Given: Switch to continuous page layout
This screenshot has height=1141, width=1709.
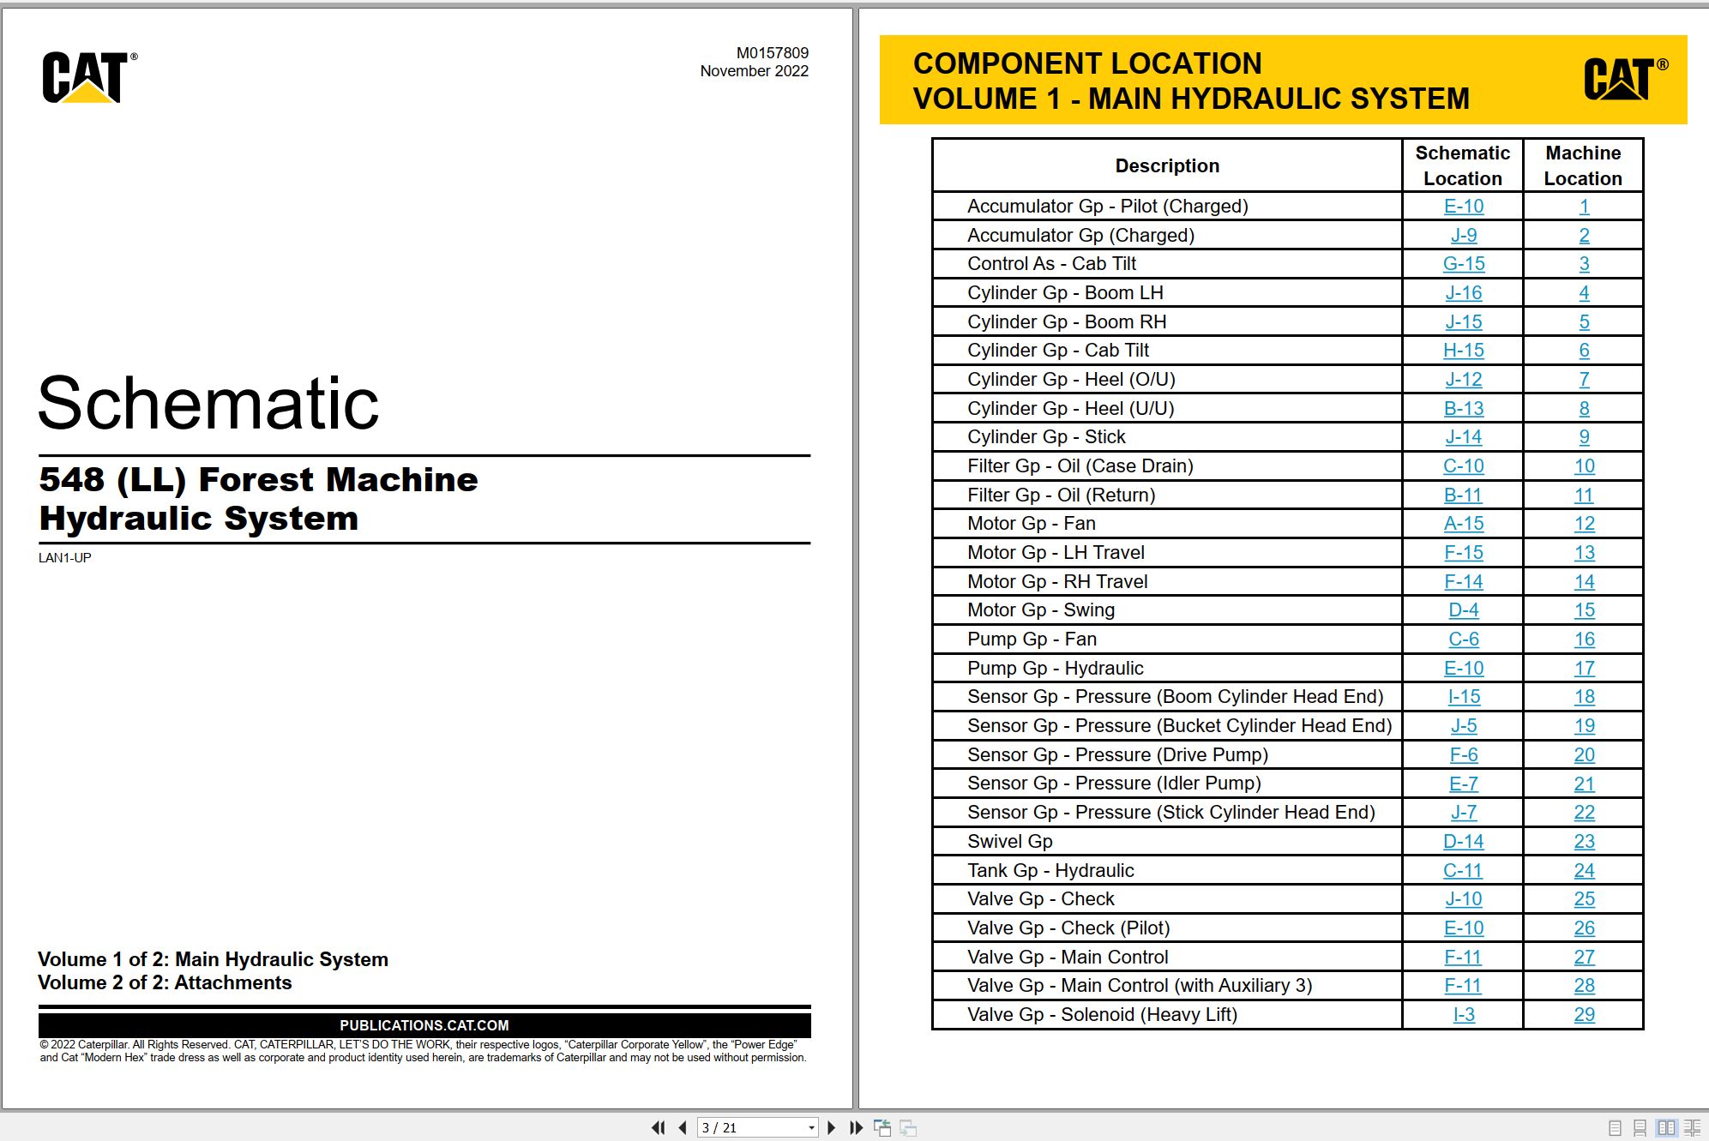Looking at the screenshot, I should [x=1640, y=1128].
